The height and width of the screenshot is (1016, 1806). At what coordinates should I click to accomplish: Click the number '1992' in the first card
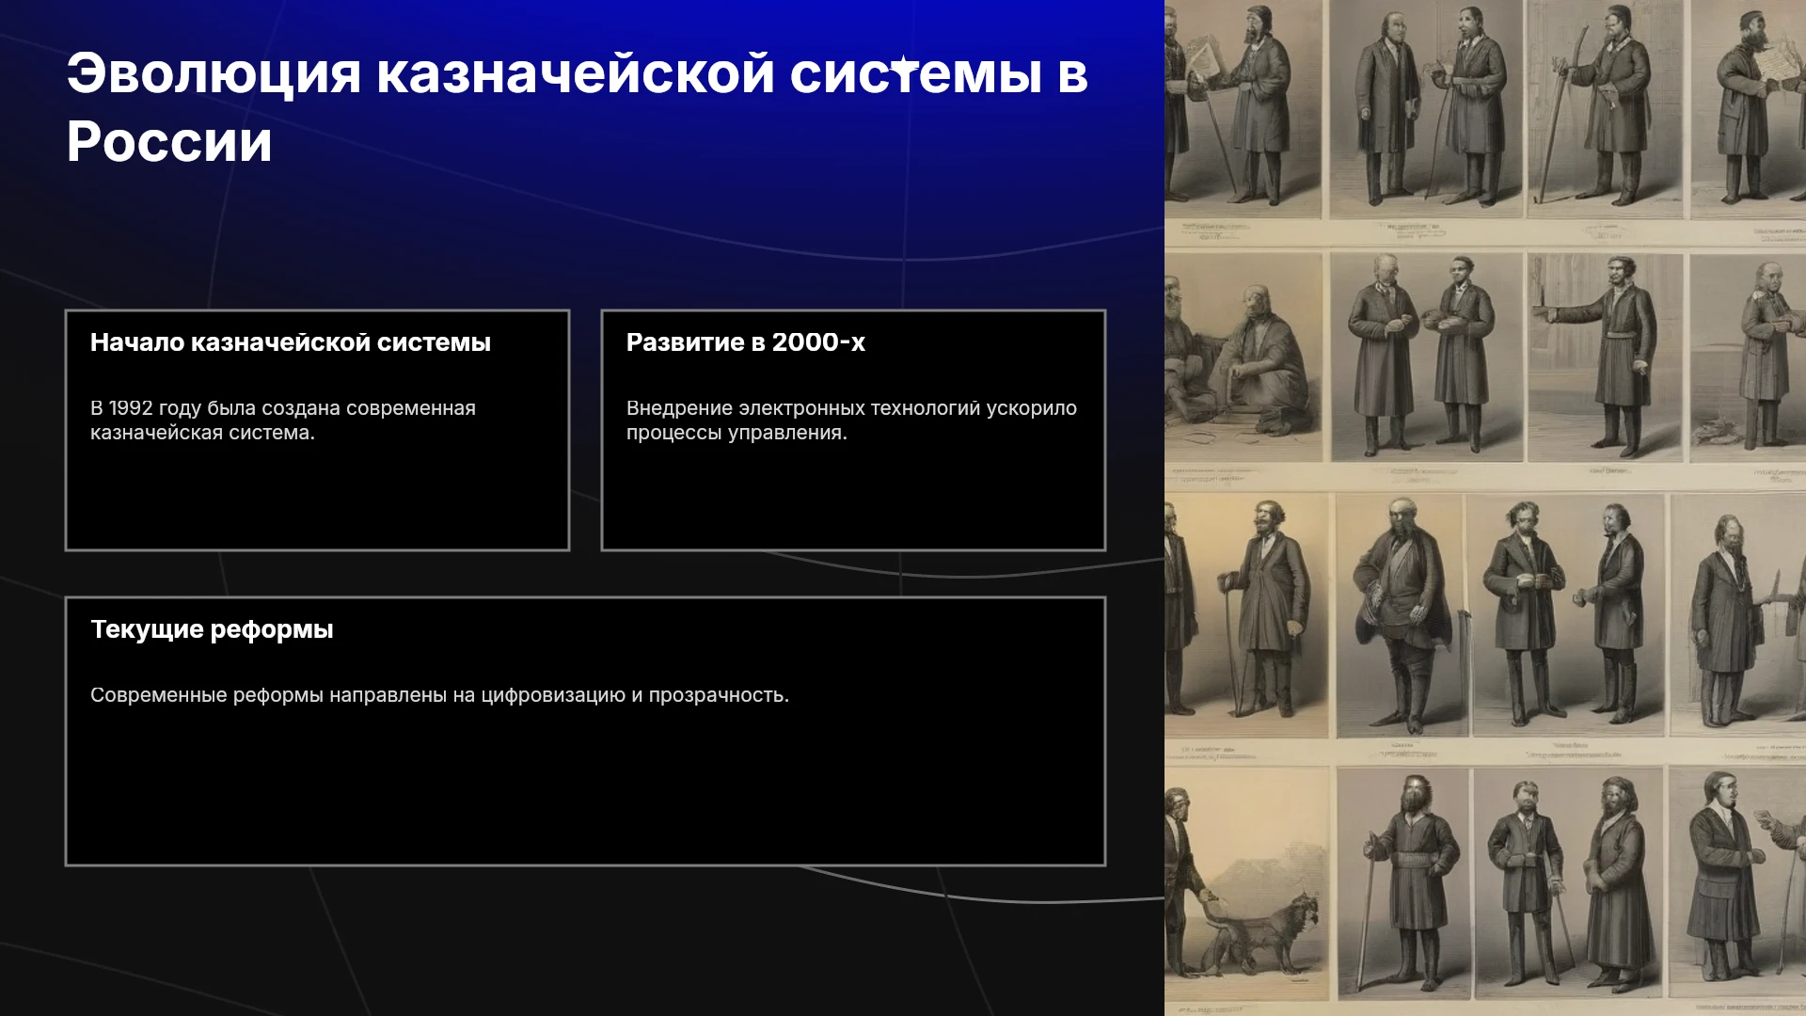pos(131,408)
